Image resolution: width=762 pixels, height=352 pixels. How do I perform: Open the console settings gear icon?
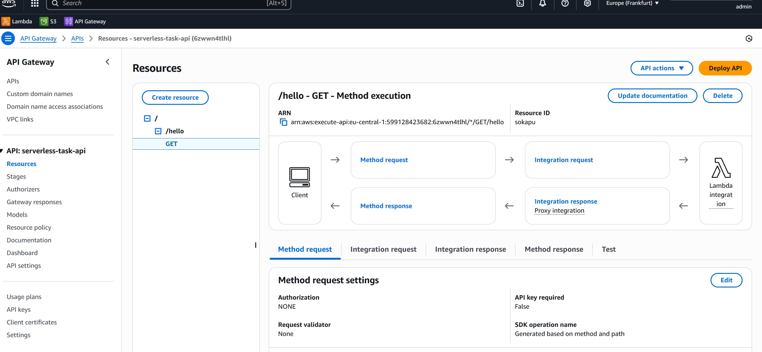587,3
